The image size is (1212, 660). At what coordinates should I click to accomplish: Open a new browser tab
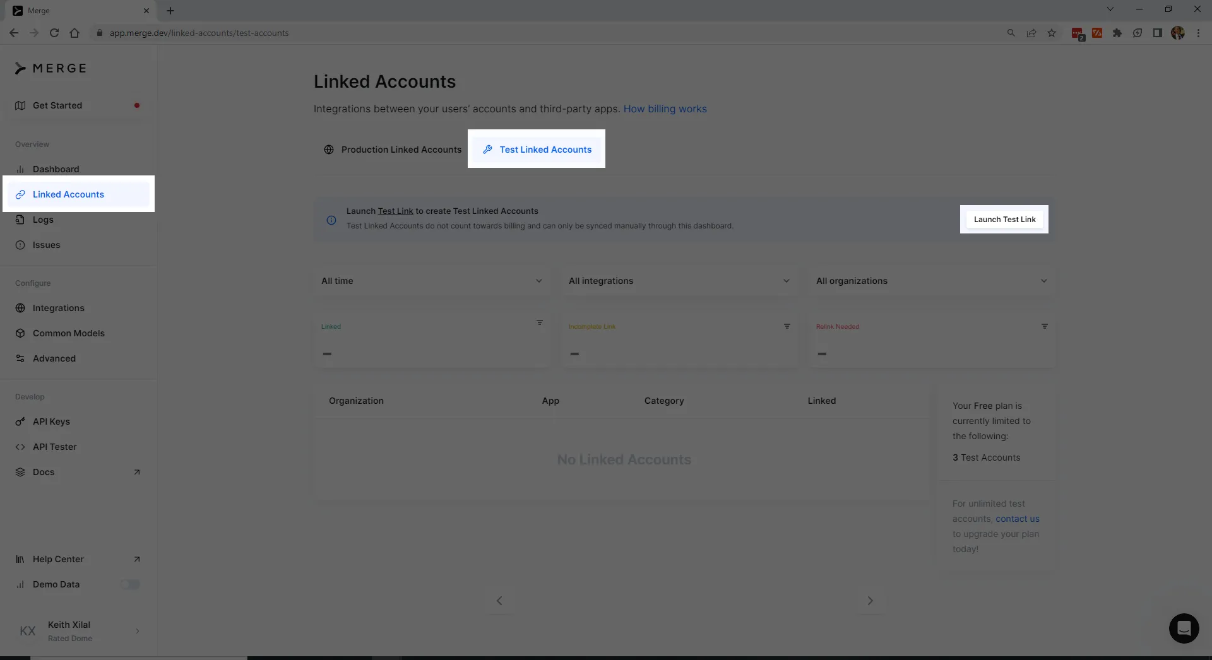click(x=170, y=11)
